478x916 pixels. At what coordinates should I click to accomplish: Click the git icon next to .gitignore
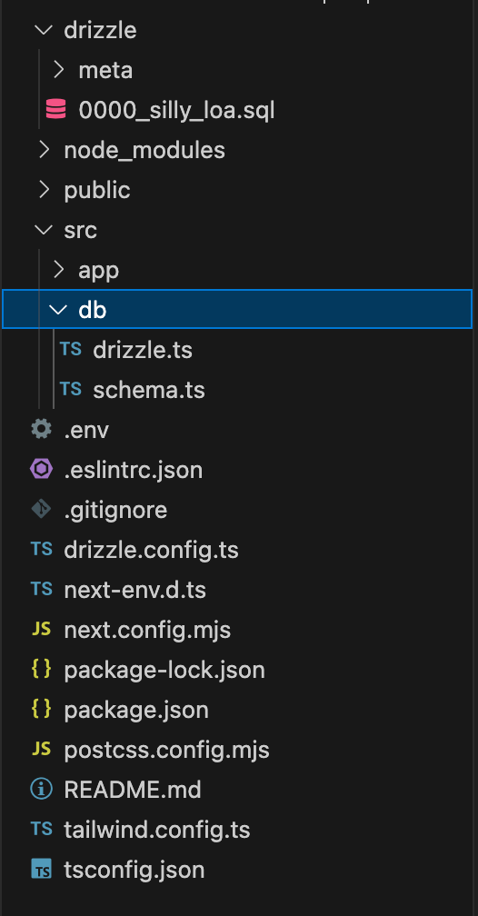coord(41,510)
